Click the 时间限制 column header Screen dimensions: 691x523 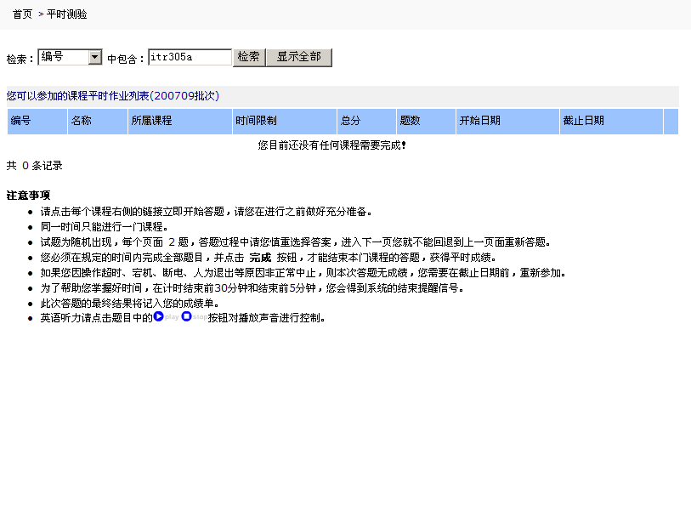pyautogui.click(x=256, y=122)
